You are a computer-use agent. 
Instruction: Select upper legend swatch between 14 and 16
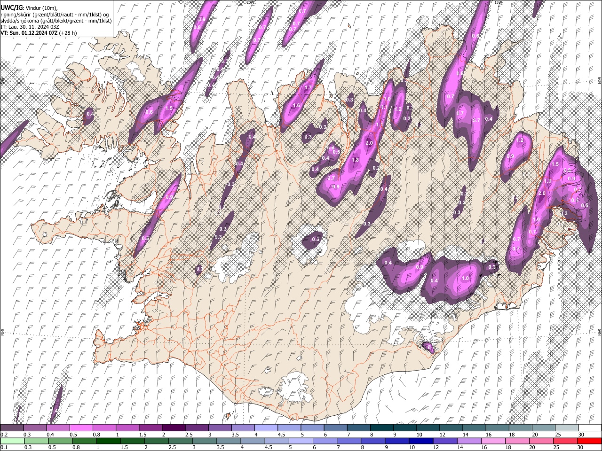[x=474, y=428]
